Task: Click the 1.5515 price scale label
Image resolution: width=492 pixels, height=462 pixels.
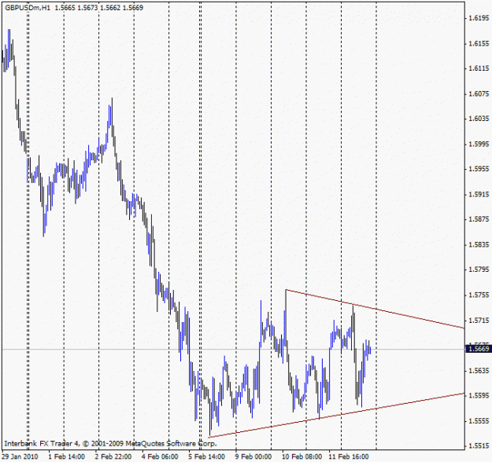Action: pos(479,446)
